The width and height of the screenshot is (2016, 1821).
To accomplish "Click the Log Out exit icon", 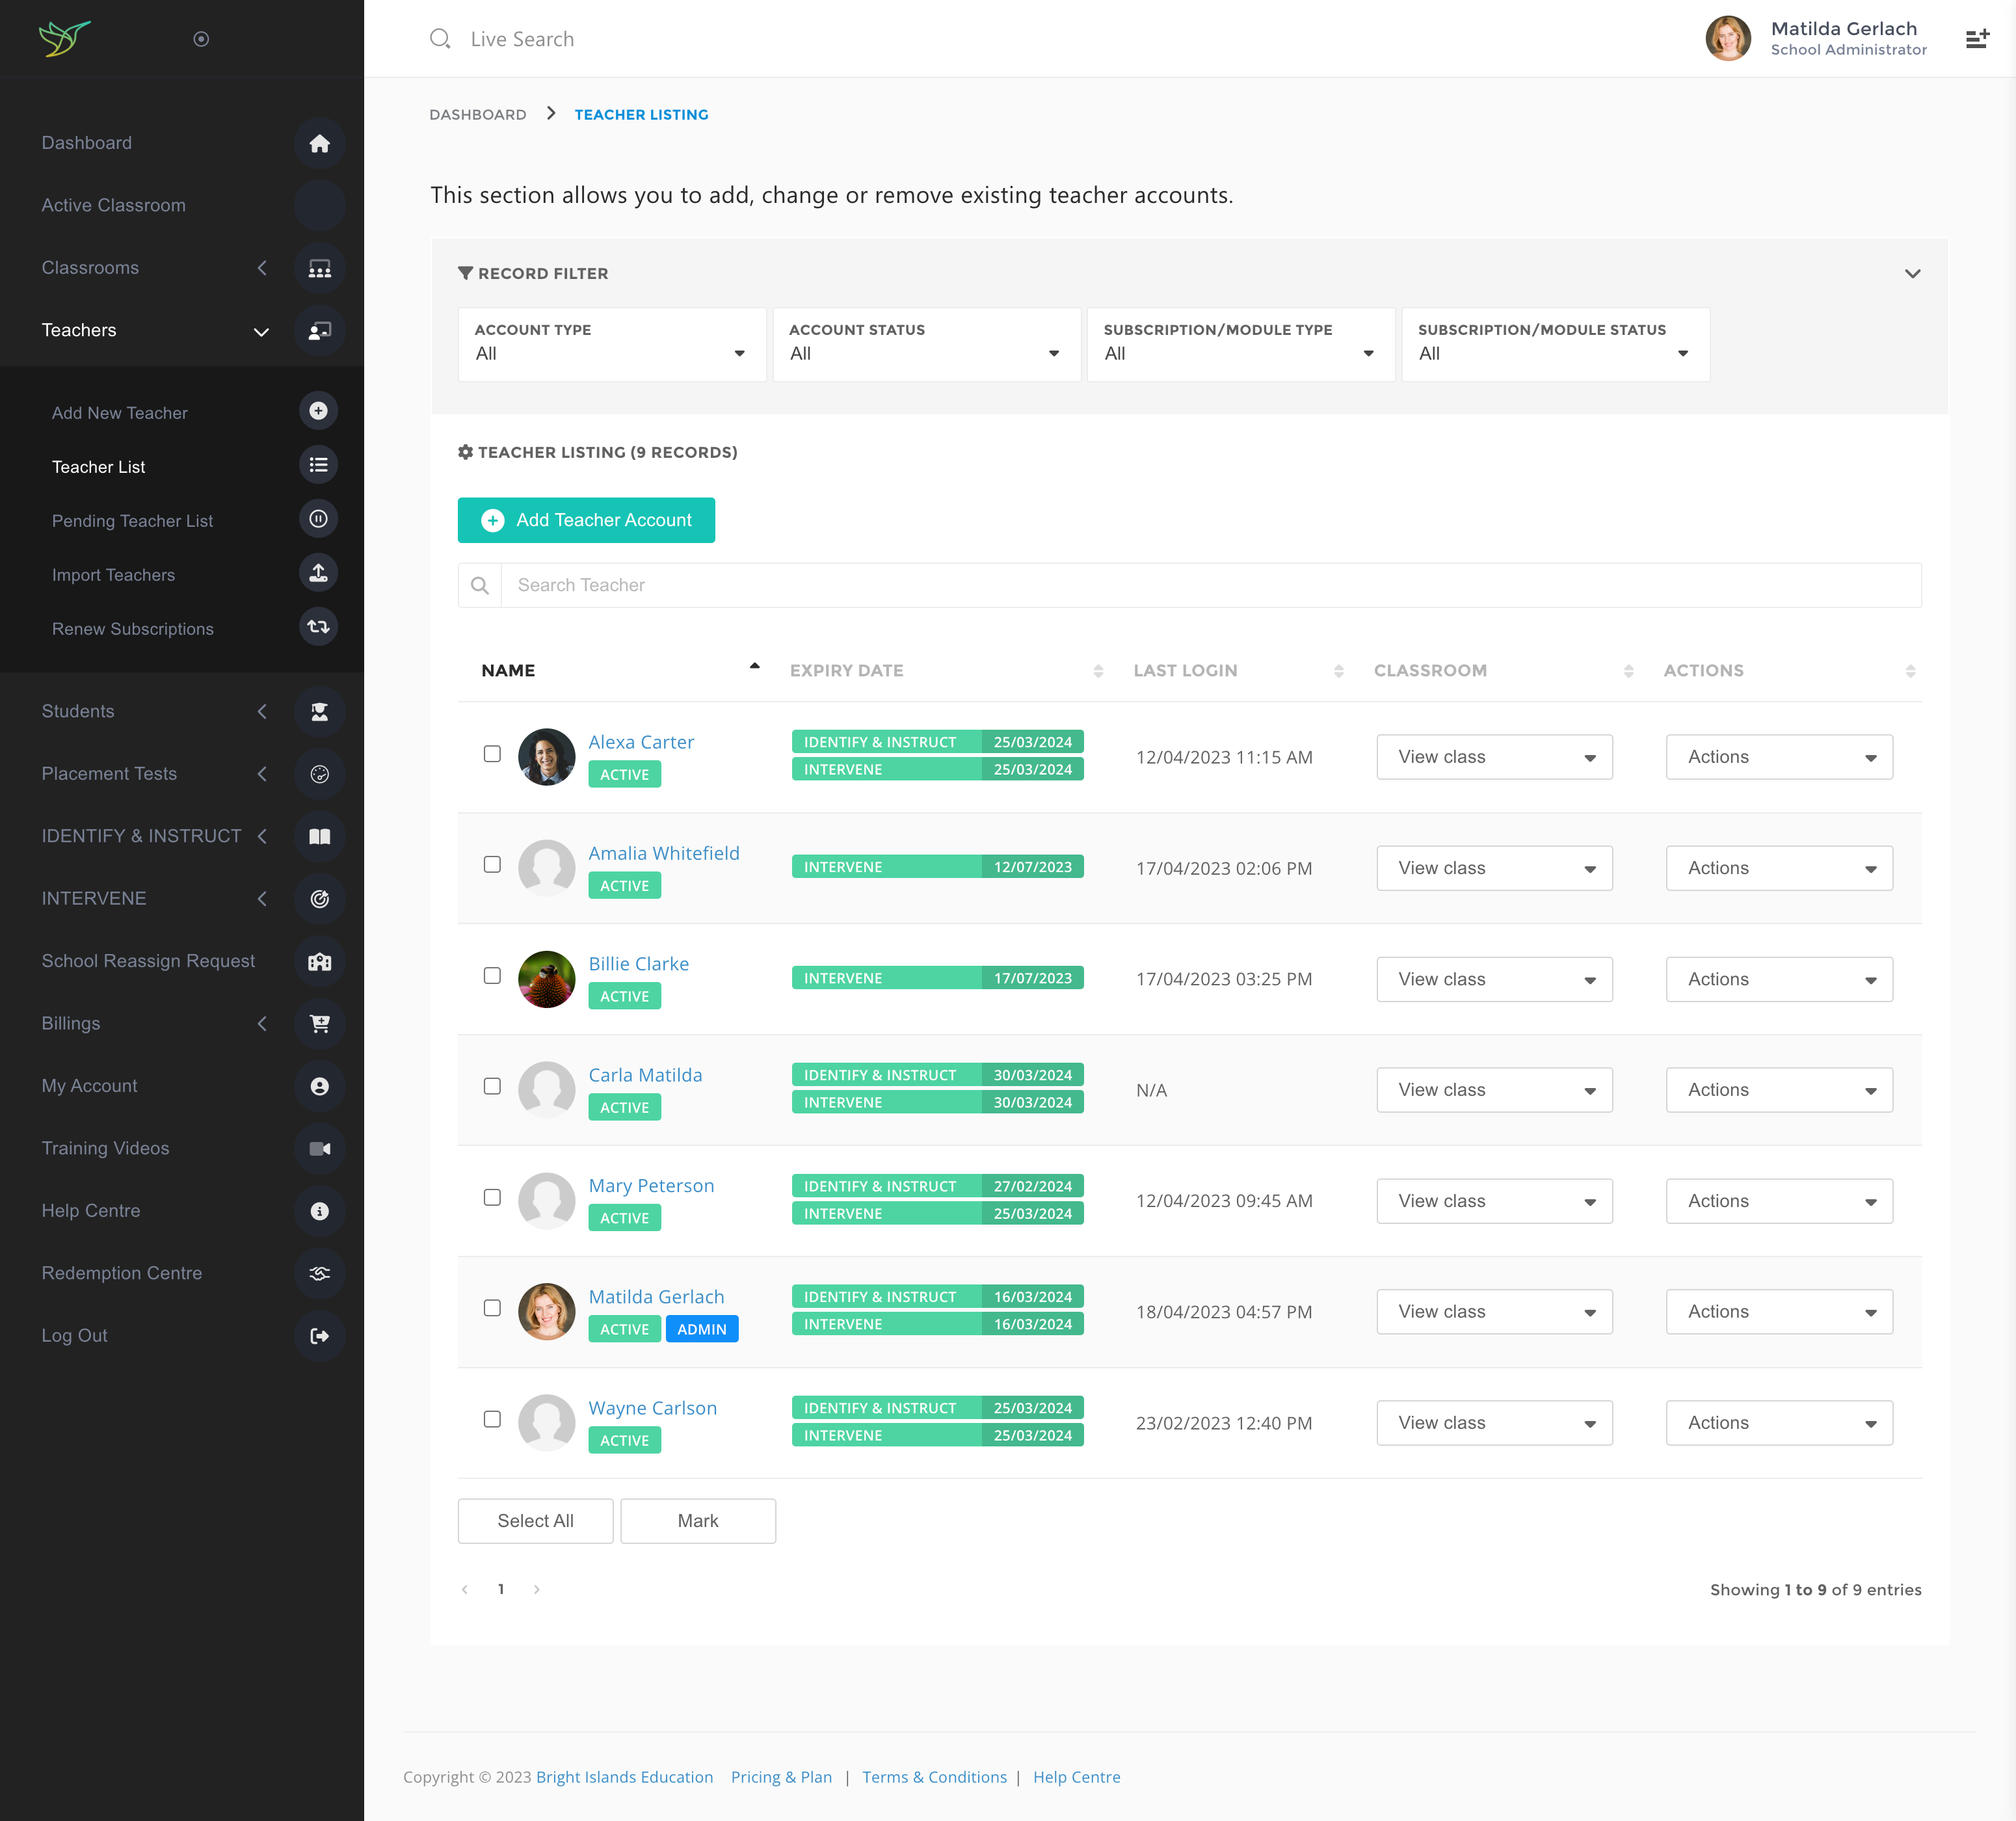I will click(319, 1336).
